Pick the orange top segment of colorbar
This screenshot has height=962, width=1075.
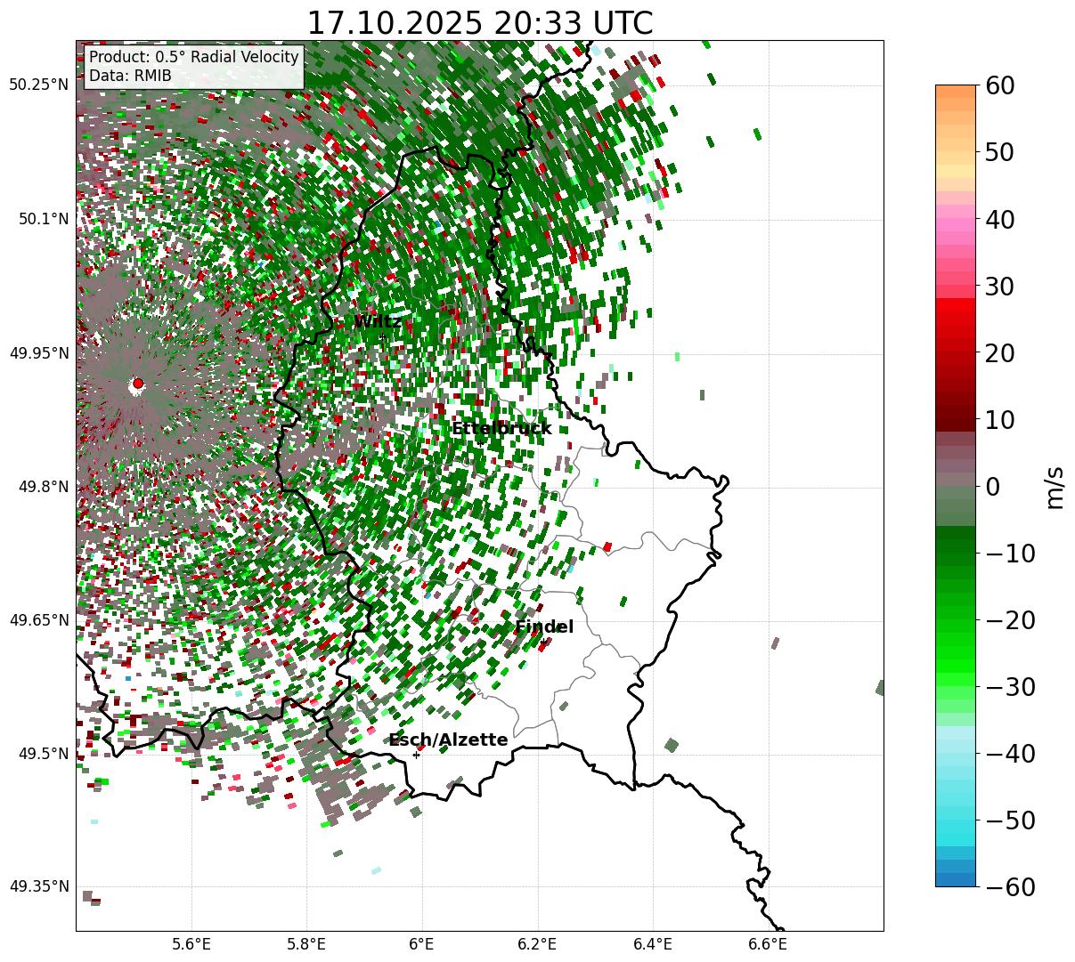click(956, 92)
